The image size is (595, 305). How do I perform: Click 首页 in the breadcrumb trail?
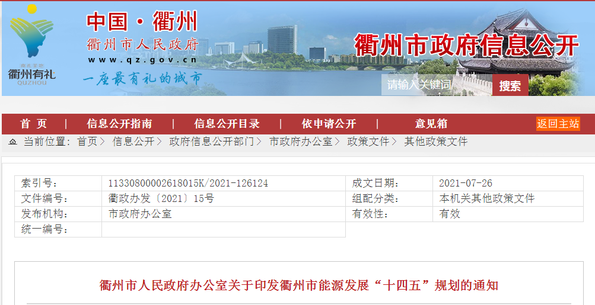[x=87, y=142]
